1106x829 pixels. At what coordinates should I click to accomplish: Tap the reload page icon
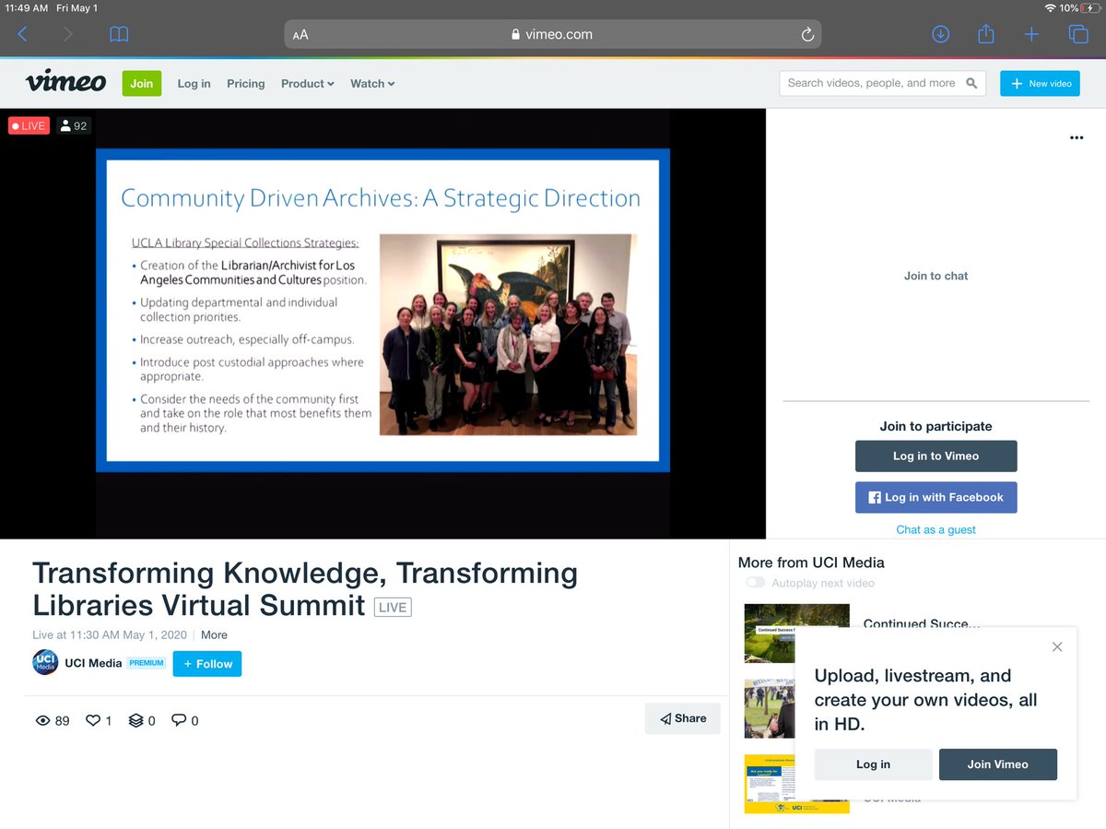tap(807, 35)
